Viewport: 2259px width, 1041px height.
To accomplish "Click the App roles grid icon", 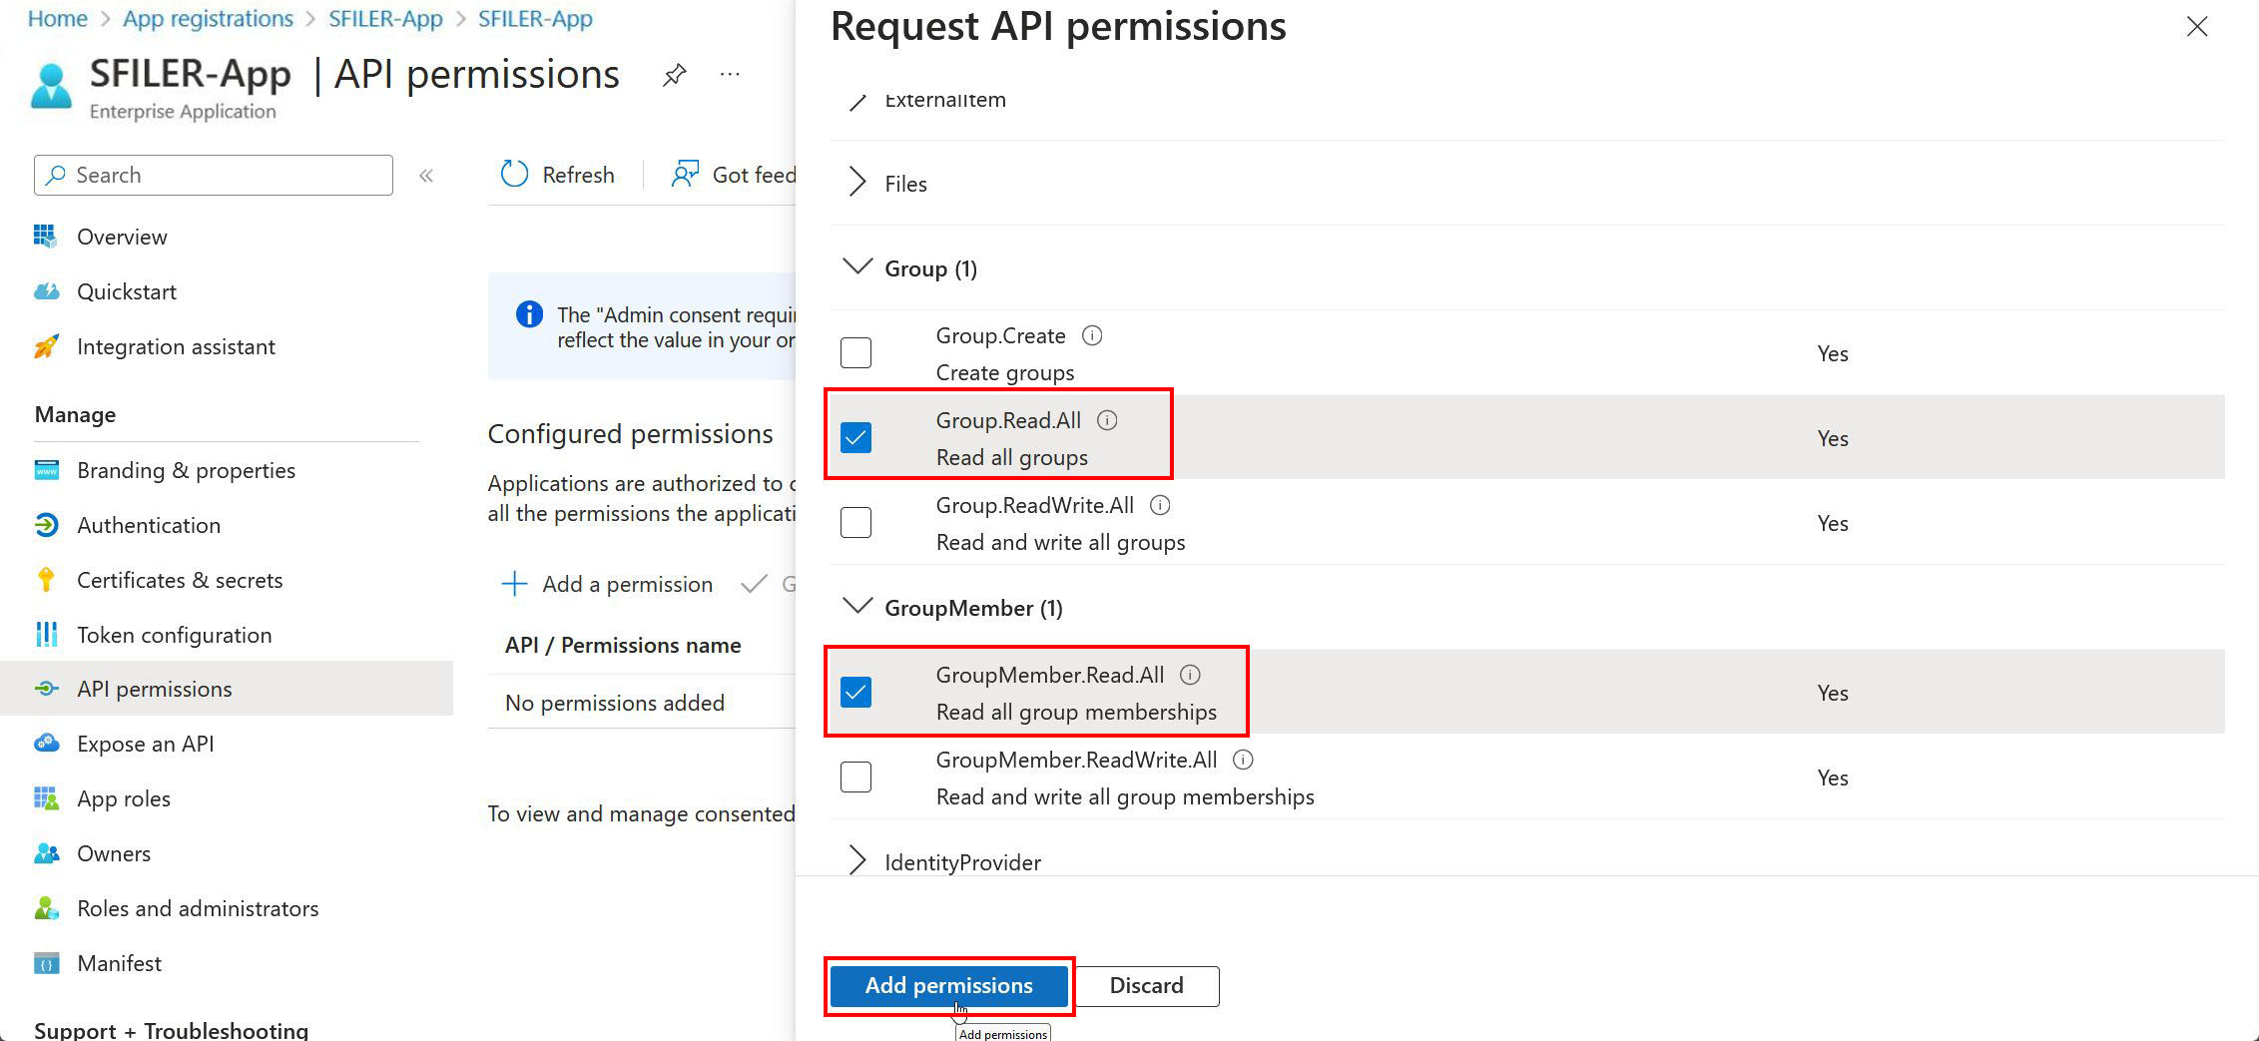I will pos(46,798).
